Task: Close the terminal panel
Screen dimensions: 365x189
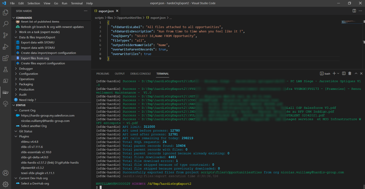Action: (x=361, y=74)
